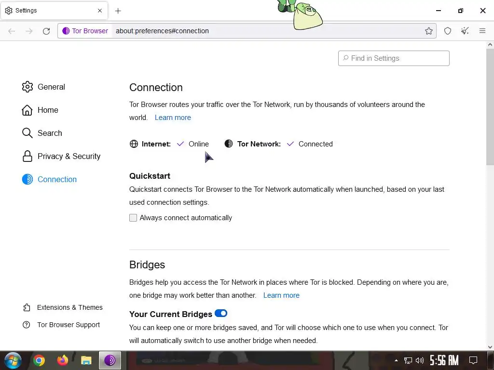Click the Online status text
494x370 pixels.
coord(198,144)
